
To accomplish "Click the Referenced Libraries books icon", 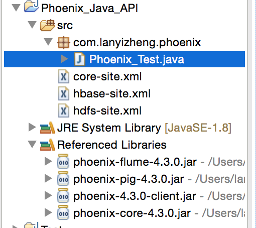I will coord(47,145).
